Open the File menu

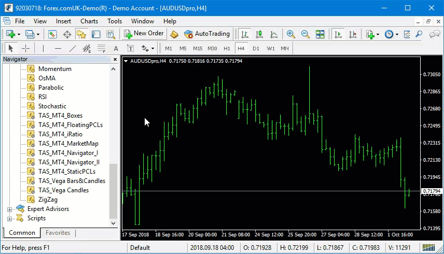20,21
